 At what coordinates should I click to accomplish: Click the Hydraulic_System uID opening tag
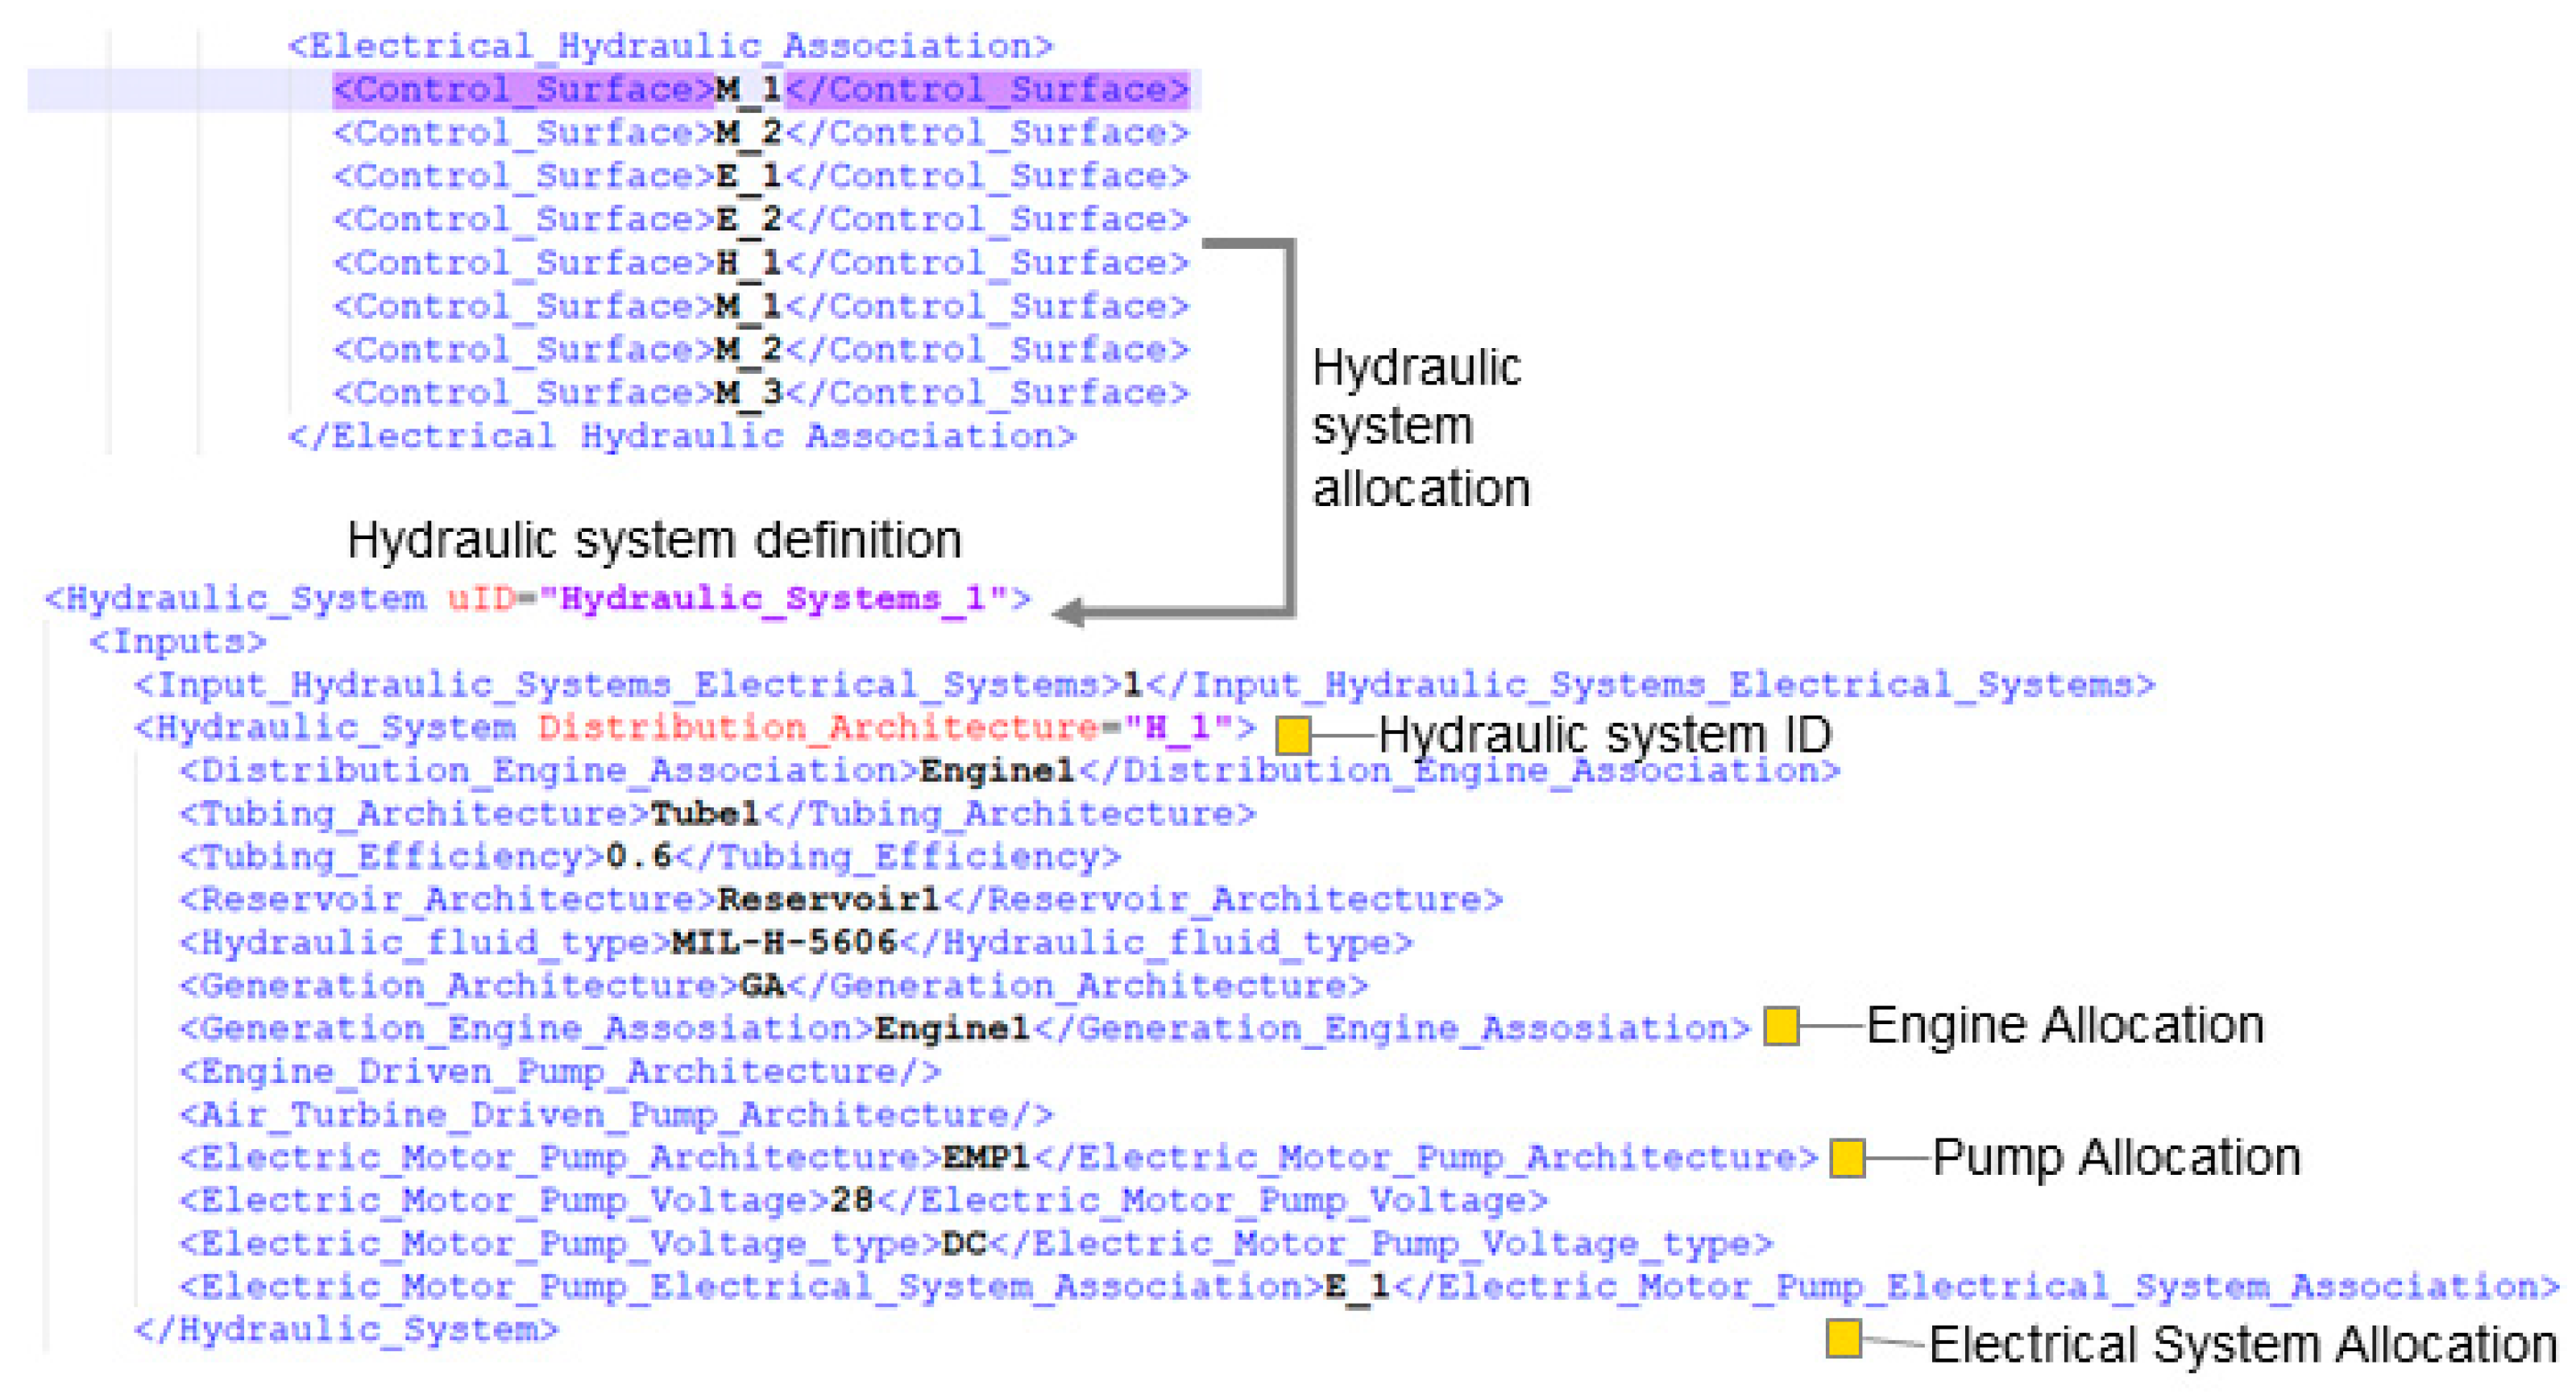pyautogui.click(x=537, y=599)
